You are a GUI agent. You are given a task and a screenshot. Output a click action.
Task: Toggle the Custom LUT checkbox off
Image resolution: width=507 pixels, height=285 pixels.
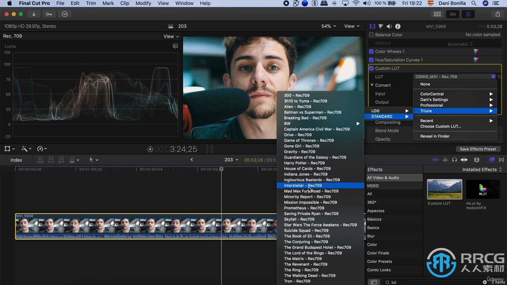coord(372,68)
